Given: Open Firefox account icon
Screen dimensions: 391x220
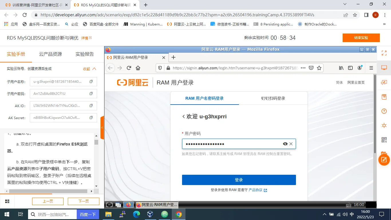Looking at the screenshot, I should (360, 68).
